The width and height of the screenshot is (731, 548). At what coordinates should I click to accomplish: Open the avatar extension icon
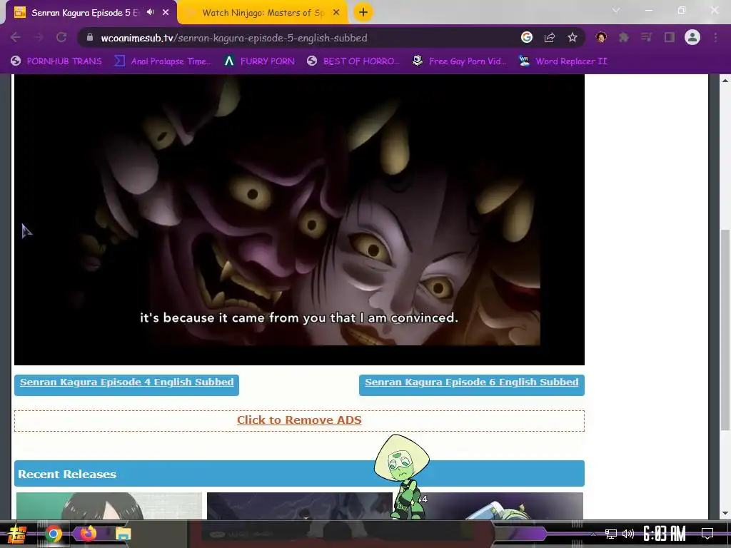pos(601,38)
